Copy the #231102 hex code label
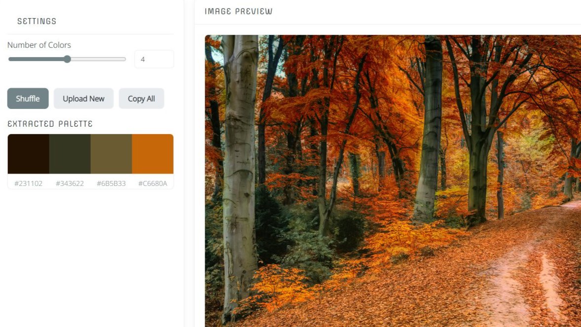581x327 pixels. [29, 183]
